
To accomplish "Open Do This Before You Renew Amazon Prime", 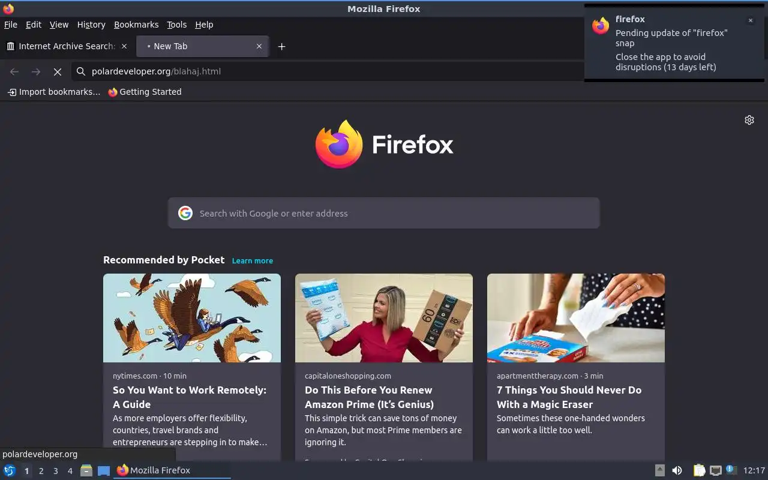I will click(369, 397).
